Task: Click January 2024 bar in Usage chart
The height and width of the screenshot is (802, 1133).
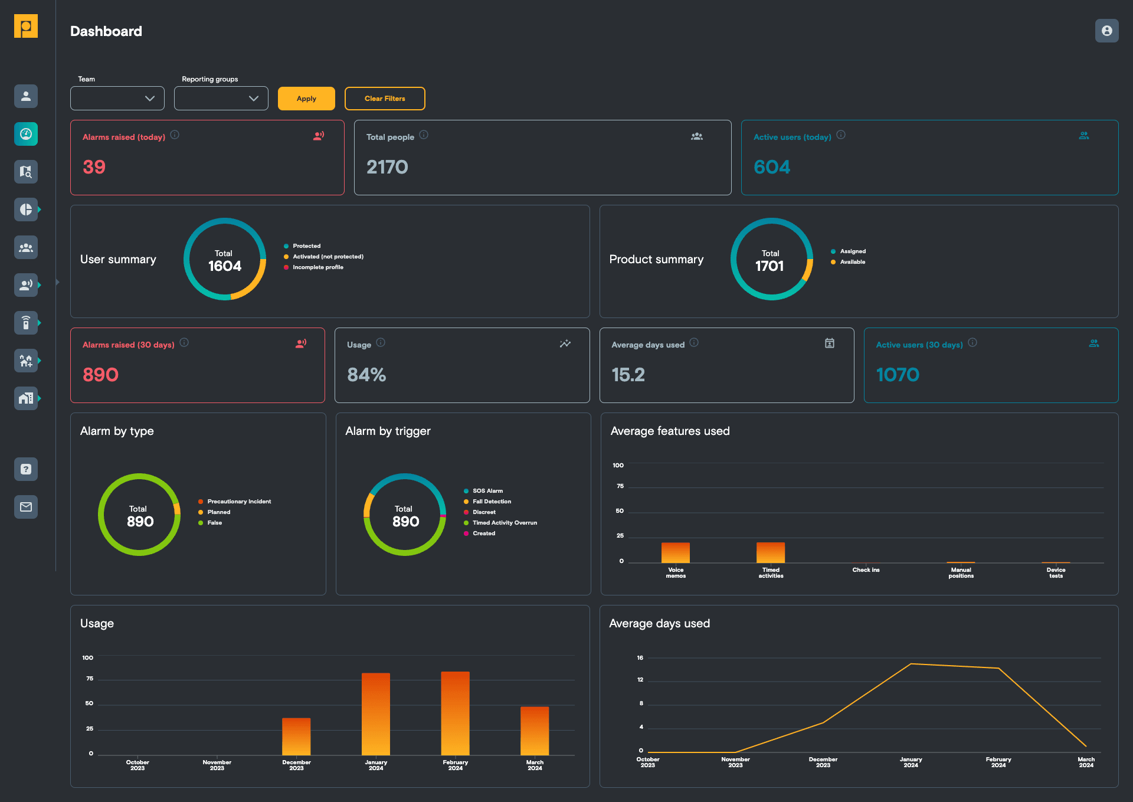Action: point(376,713)
